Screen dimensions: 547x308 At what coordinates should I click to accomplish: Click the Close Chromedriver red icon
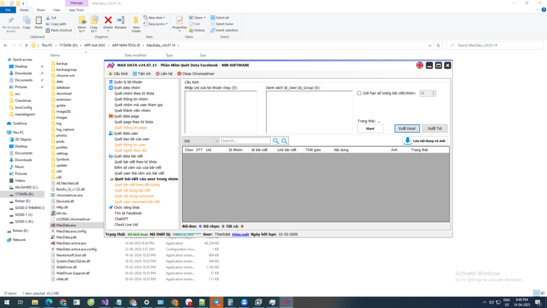tap(179, 74)
